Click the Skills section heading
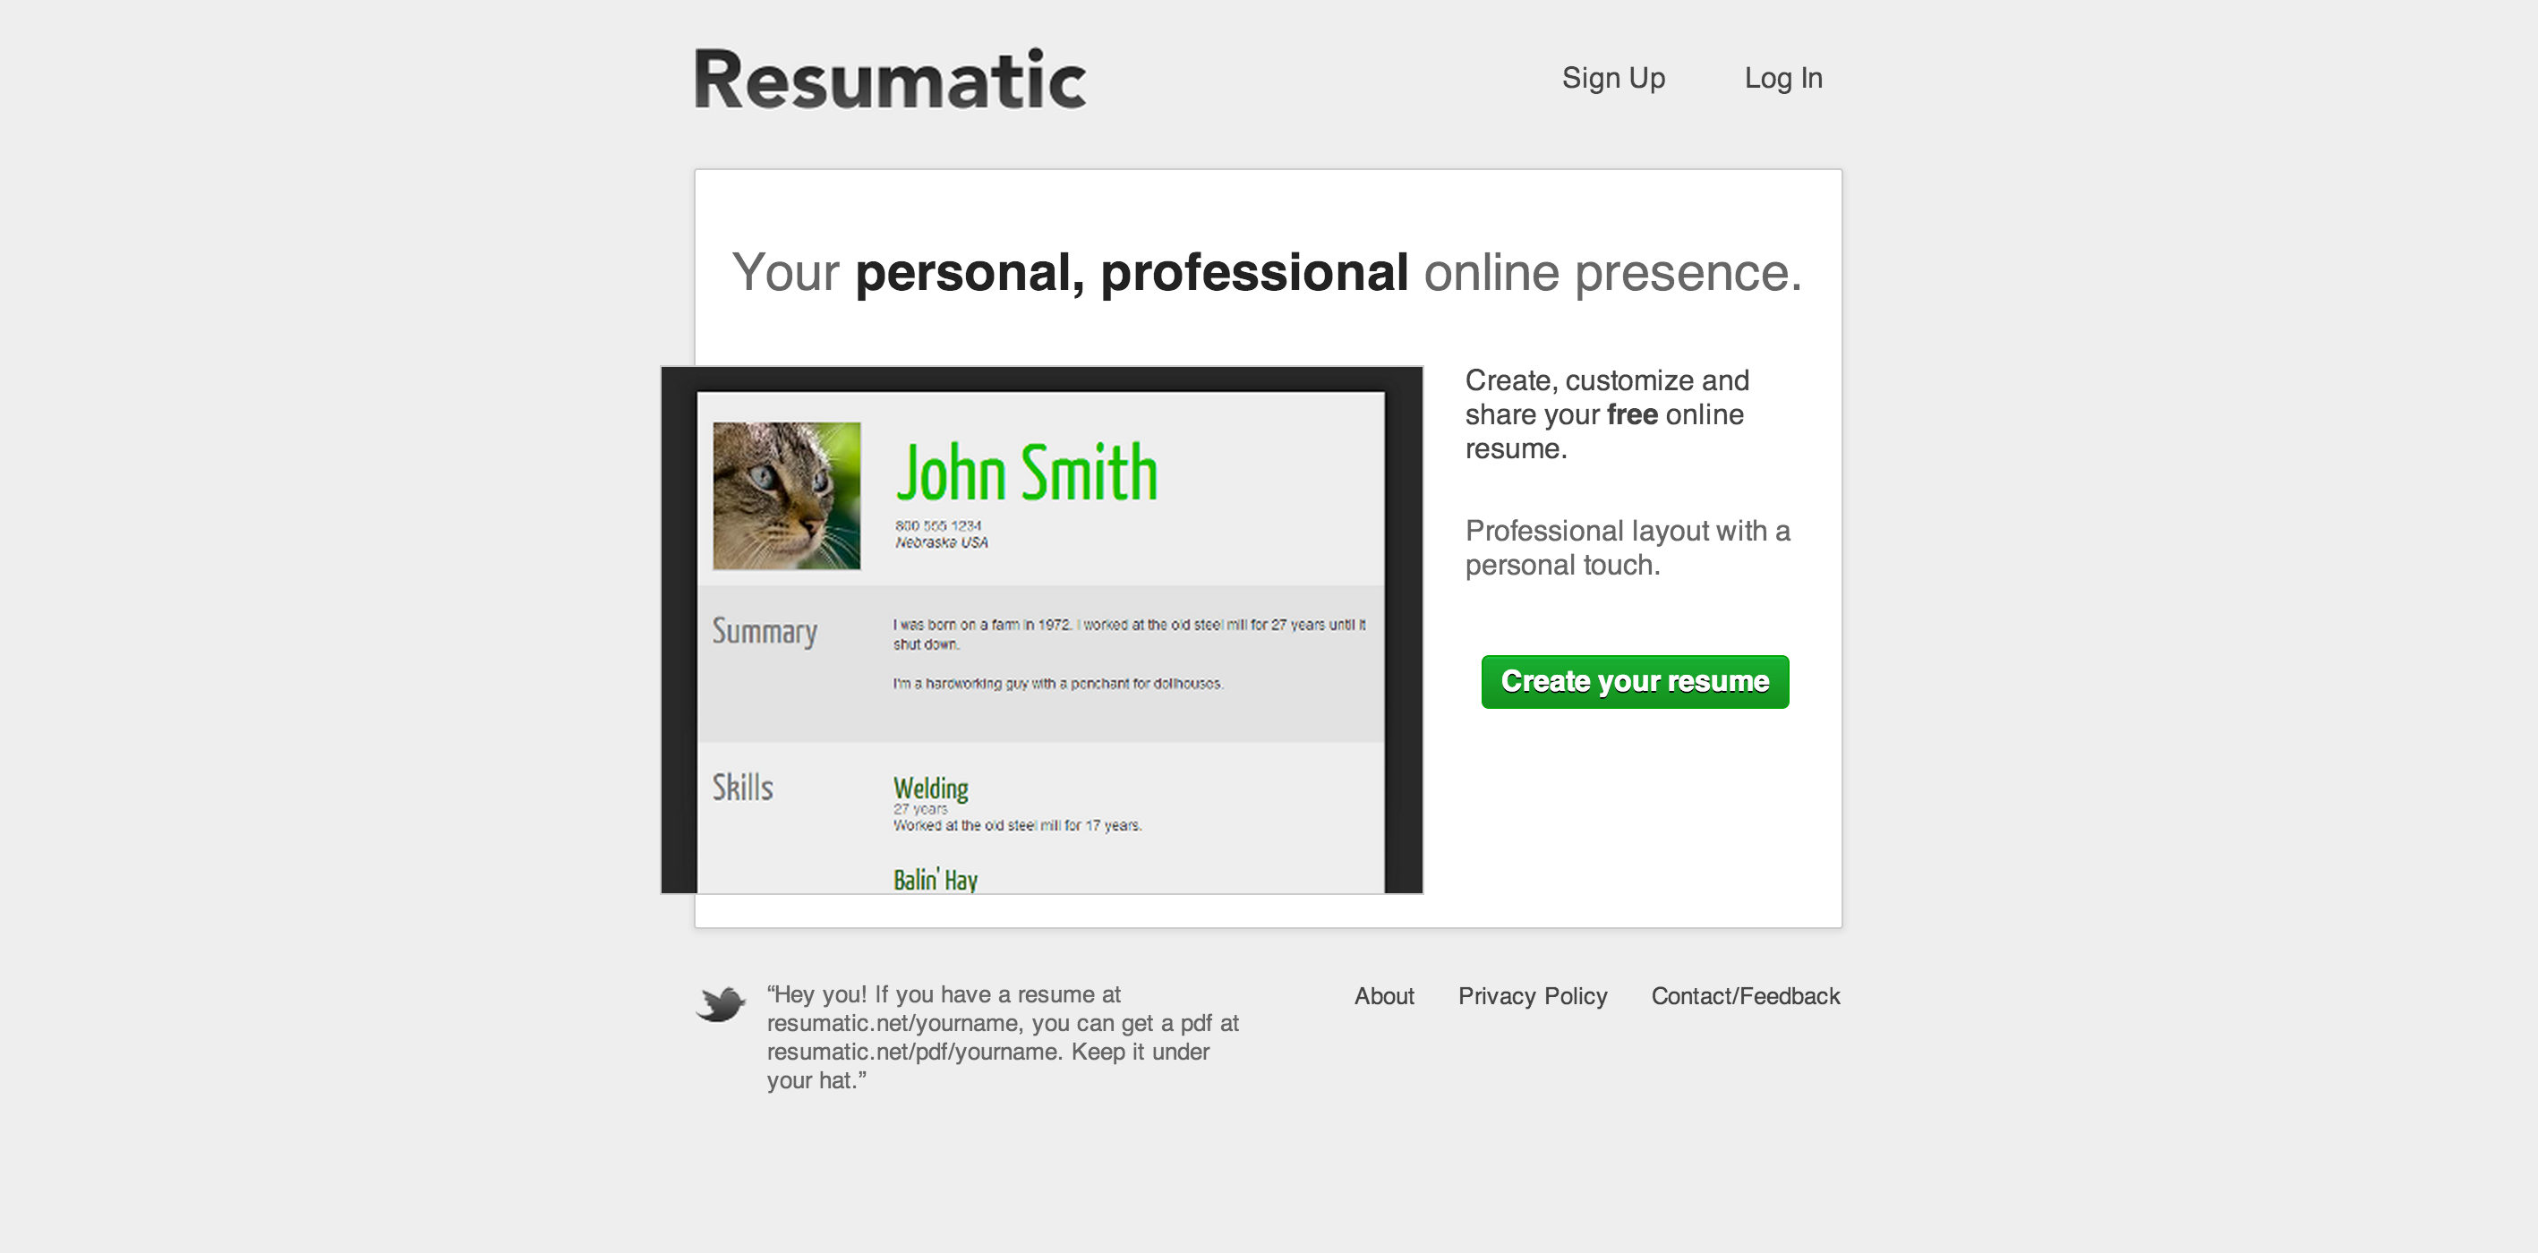 pos(743,787)
